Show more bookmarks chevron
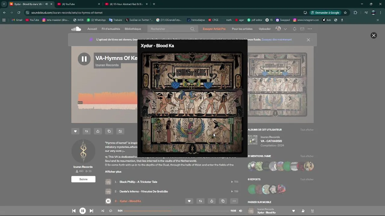The image size is (385, 216). (377, 20)
